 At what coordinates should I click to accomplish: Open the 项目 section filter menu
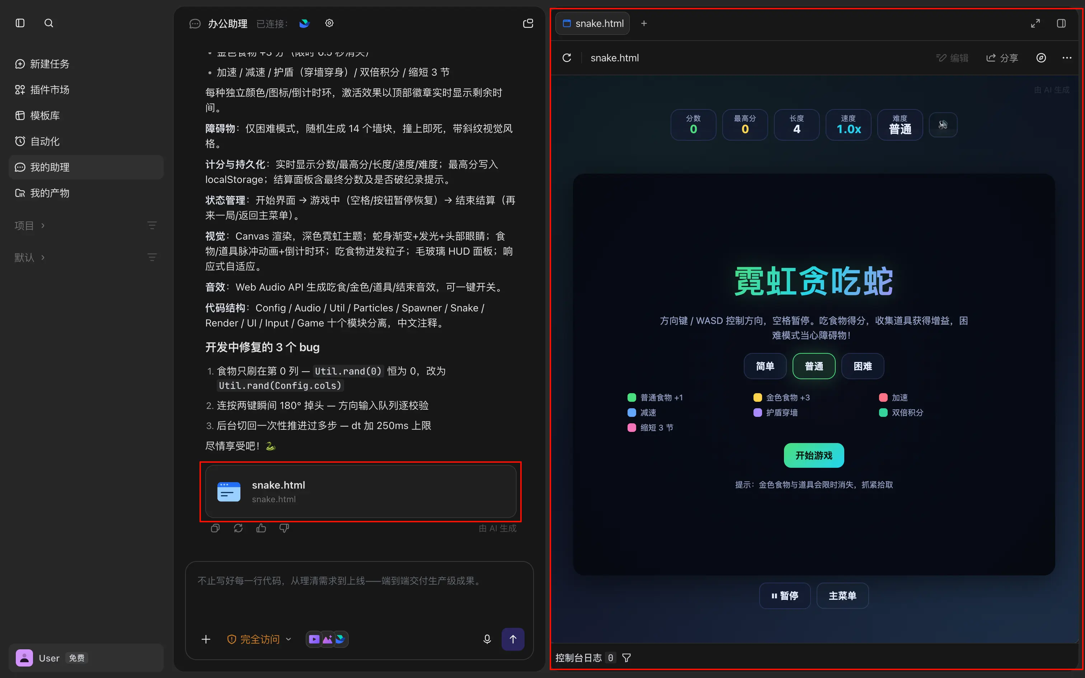(152, 226)
